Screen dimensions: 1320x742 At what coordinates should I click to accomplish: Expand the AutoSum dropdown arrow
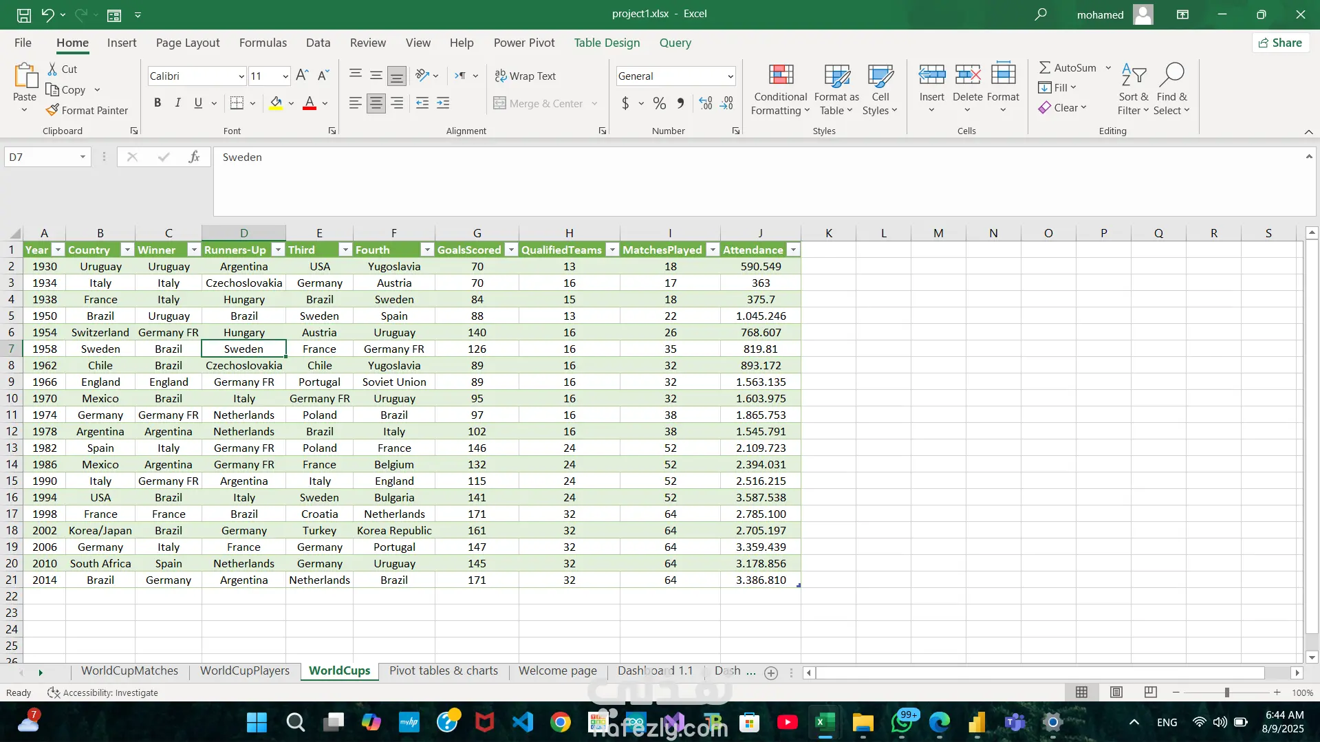click(1108, 67)
